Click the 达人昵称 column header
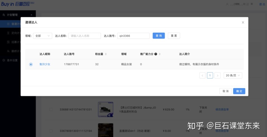Image resolution: width=267 pixels, height=137 pixels. 45,54
